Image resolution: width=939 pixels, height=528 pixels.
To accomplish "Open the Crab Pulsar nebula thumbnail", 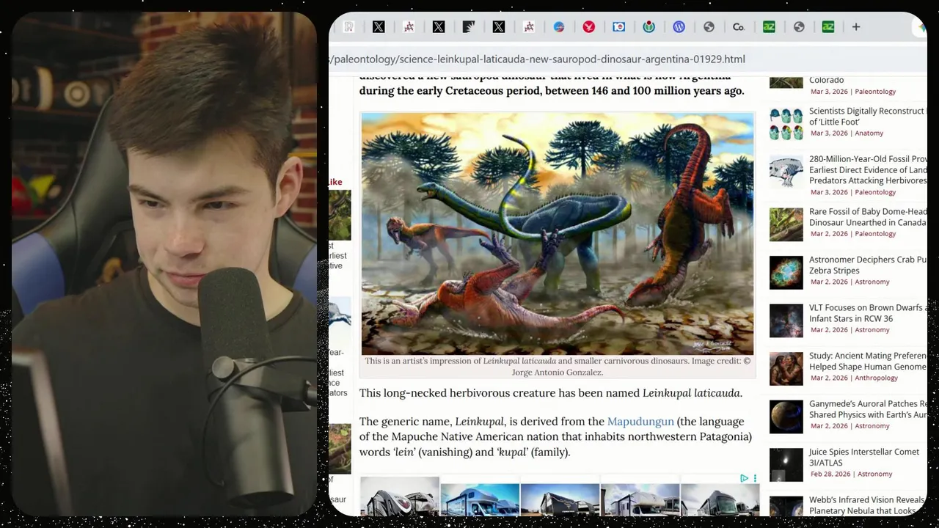I will click(x=786, y=272).
